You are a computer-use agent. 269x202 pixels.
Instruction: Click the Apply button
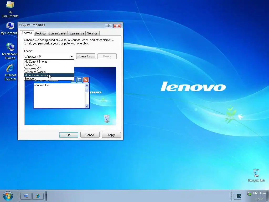point(111,135)
